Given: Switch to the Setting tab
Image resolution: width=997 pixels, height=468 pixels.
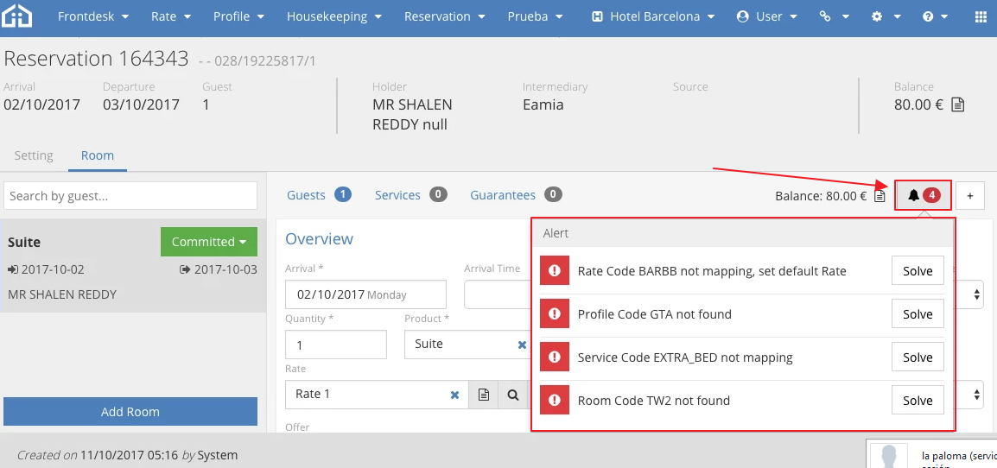Looking at the screenshot, I should [x=34, y=155].
